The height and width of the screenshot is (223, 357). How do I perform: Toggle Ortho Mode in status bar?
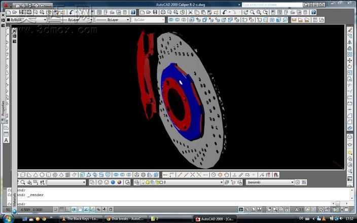point(68,209)
